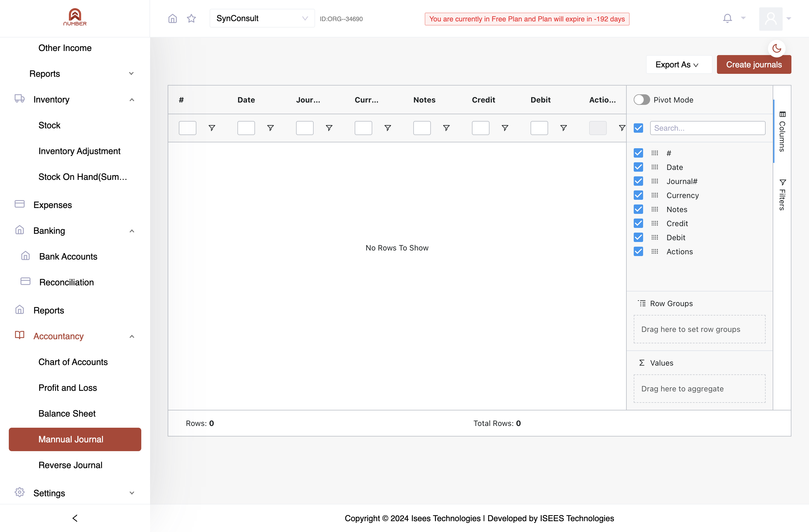The width and height of the screenshot is (809, 532).
Task: Uncheck the Notes column checkbox
Action: (638, 209)
